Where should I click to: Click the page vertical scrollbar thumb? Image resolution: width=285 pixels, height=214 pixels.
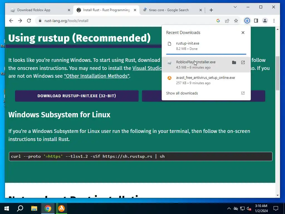click(277, 73)
